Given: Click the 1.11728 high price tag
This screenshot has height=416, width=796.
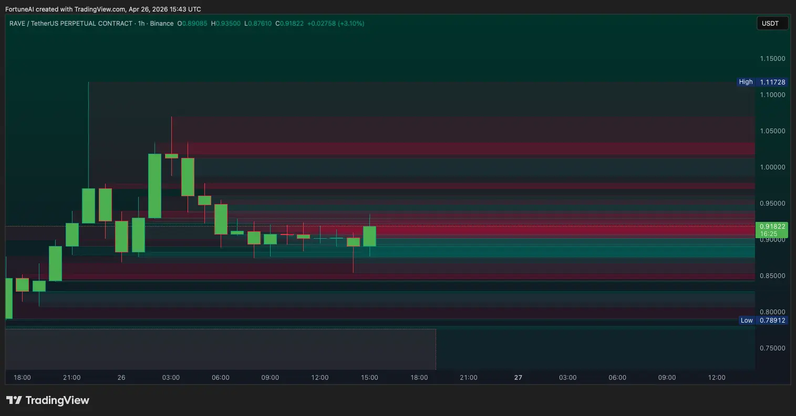Looking at the screenshot, I should pos(772,82).
